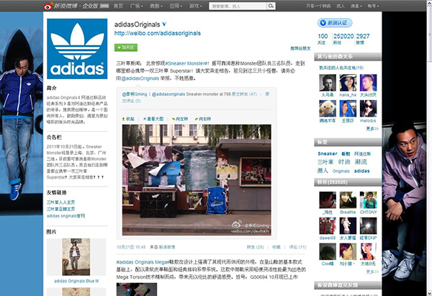Screen dimensions: 432x296
Task: Click @adidasOriginals mention in first post
Action: 140,79
